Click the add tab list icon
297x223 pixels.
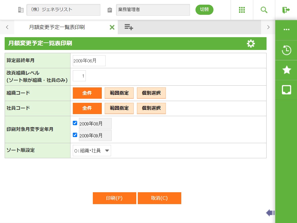[128, 27]
